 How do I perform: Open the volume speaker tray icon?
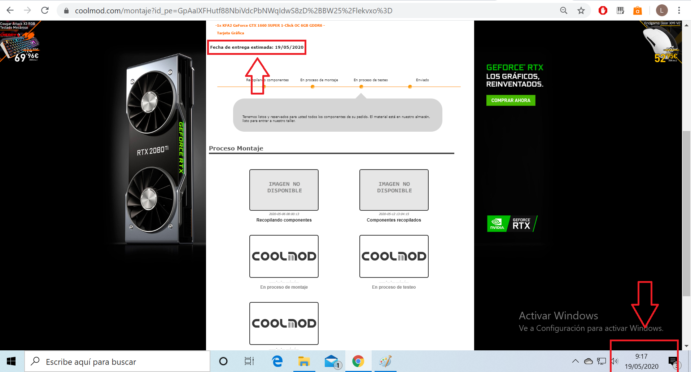(615, 361)
